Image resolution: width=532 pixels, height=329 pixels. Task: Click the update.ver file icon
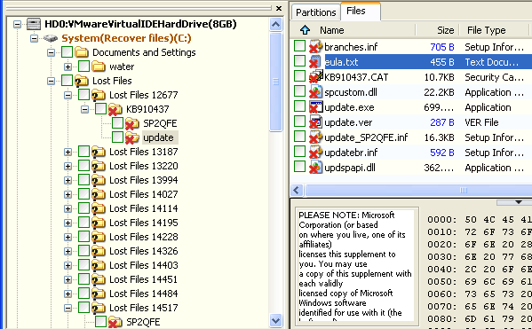[x=315, y=122]
